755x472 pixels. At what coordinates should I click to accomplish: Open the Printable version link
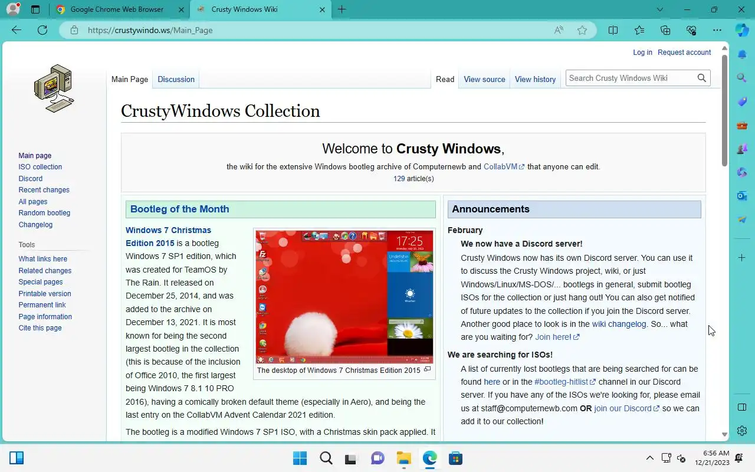pos(45,294)
